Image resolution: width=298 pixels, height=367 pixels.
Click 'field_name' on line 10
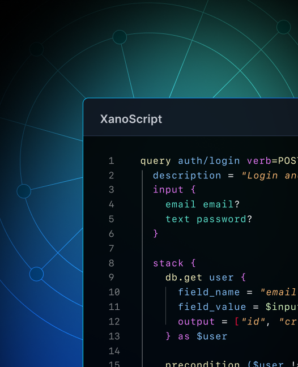[209, 292]
